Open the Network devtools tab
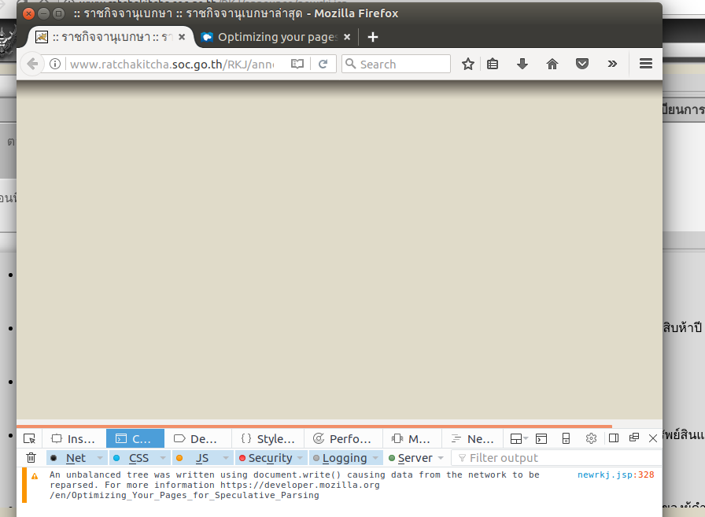The image size is (705, 517). coord(474,438)
